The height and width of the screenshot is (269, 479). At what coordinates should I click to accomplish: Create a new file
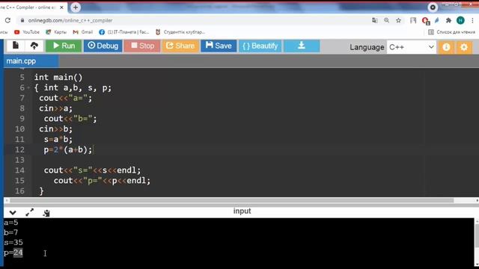(x=16, y=46)
